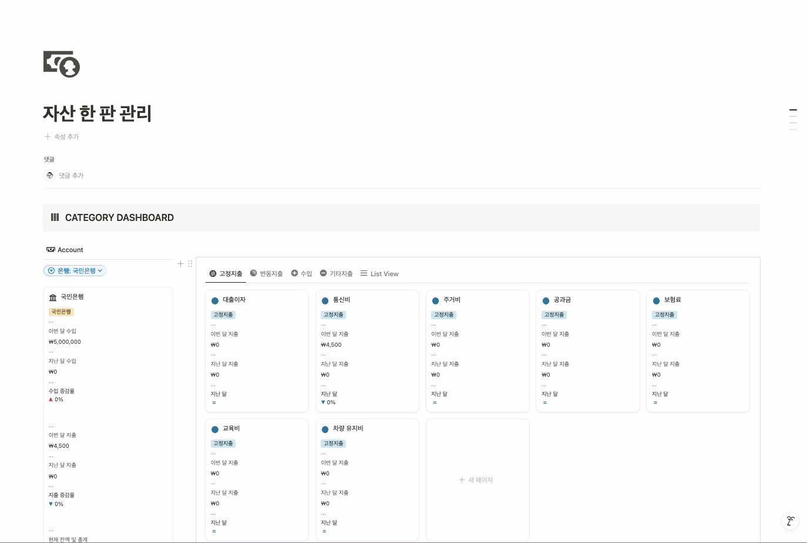807x543 pixels.
Task: Click the blue circle icon on 대출이자 card
Action: click(x=215, y=300)
